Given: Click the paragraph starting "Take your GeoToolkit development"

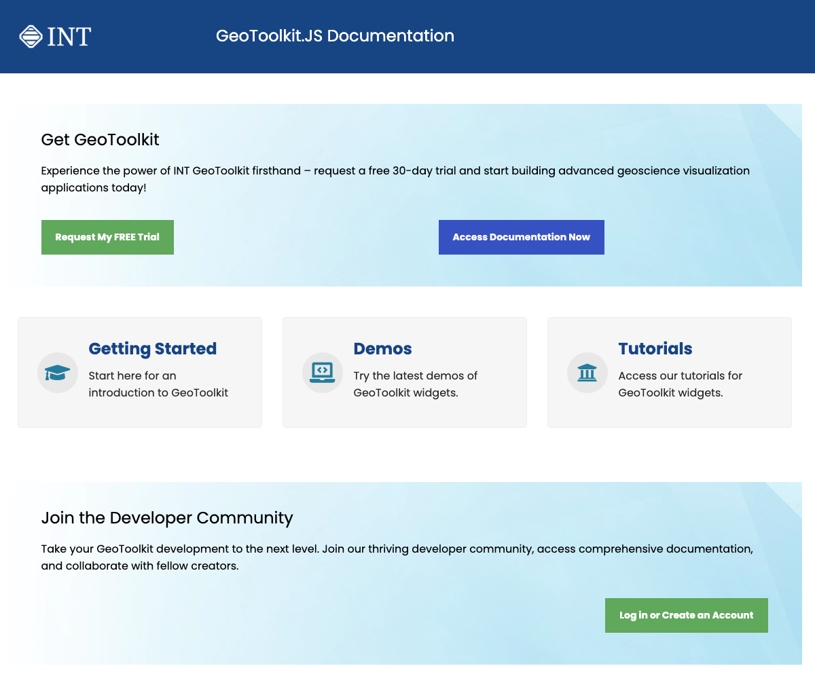Looking at the screenshot, I should 397,557.
